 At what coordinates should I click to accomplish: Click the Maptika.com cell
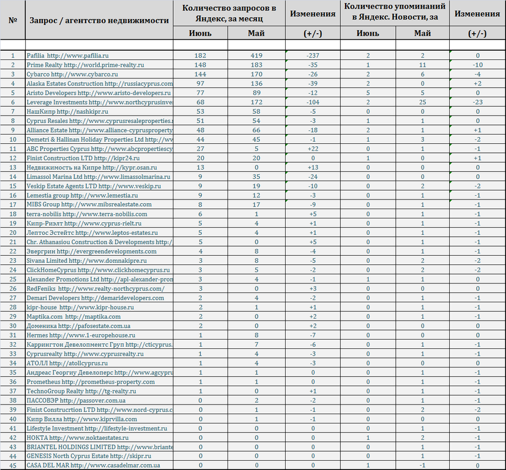tap(99, 316)
